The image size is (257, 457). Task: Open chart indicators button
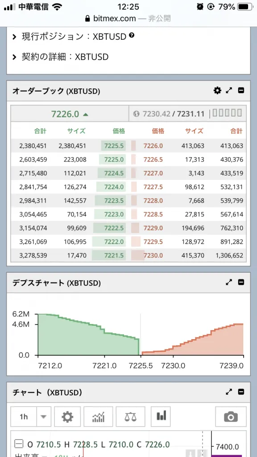point(98,416)
